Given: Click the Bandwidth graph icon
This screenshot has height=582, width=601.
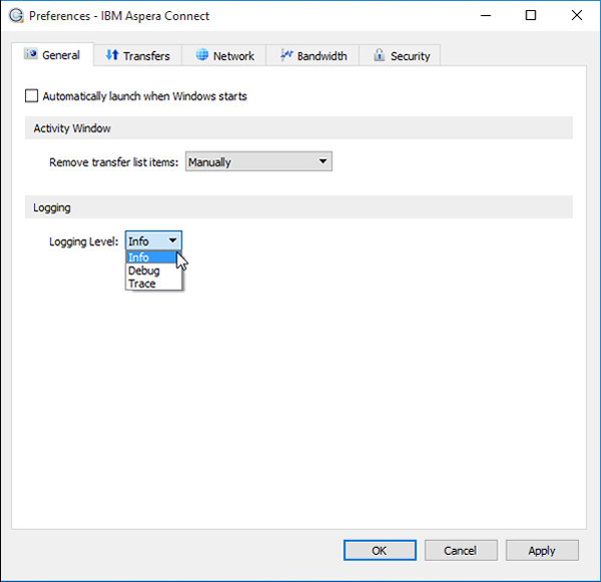Looking at the screenshot, I should pyautogui.click(x=287, y=56).
